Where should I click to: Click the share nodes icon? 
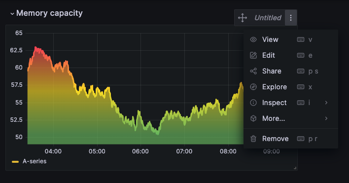[x=253, y=71]
